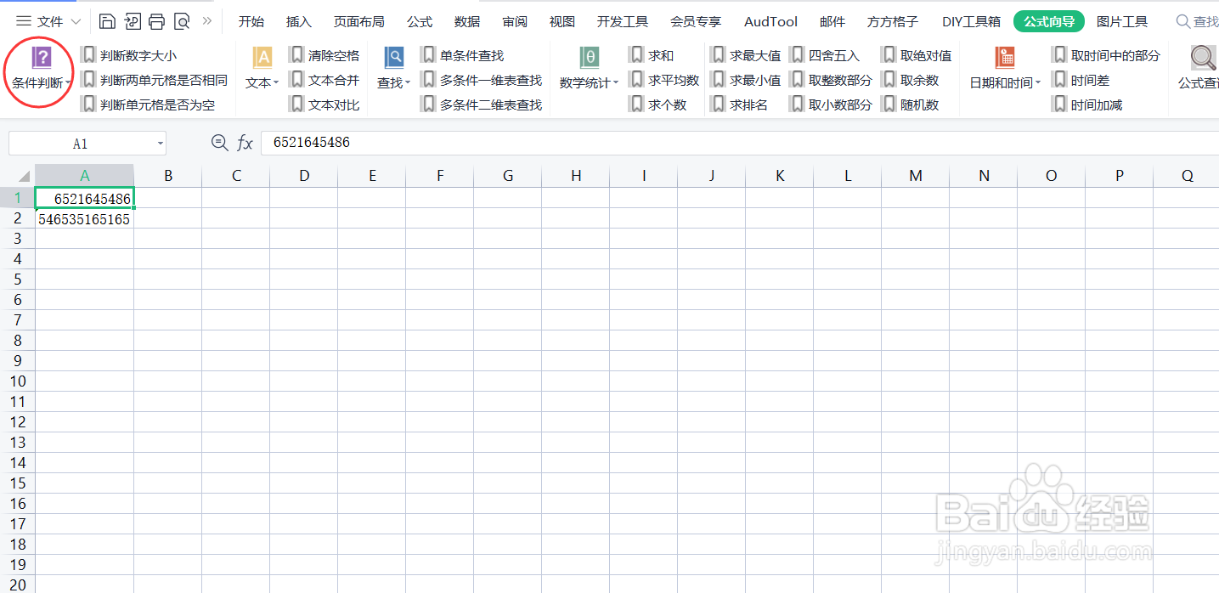Click 求排名 rank function
The width and height of the screenshot is (1219, 593).
[740, 104]
